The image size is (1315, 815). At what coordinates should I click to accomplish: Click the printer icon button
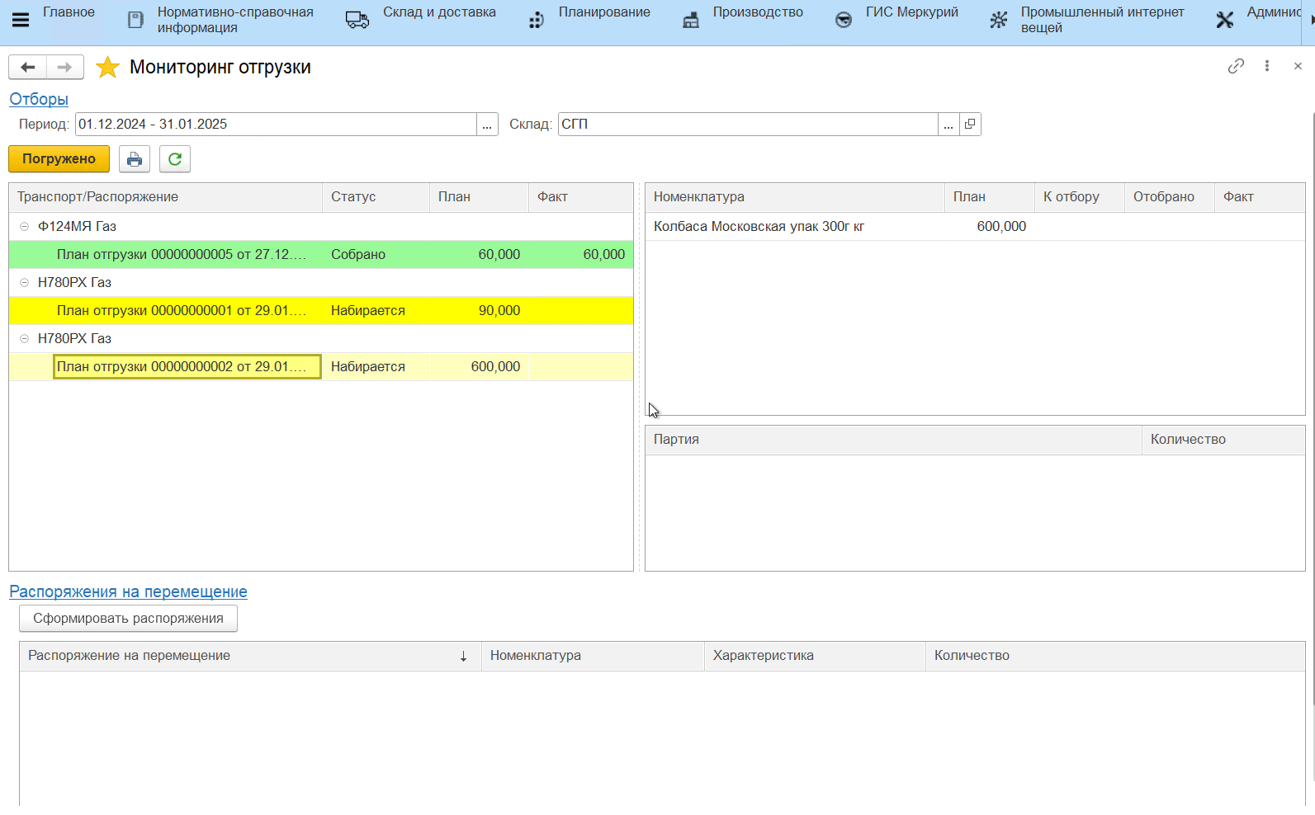point(135,159)
